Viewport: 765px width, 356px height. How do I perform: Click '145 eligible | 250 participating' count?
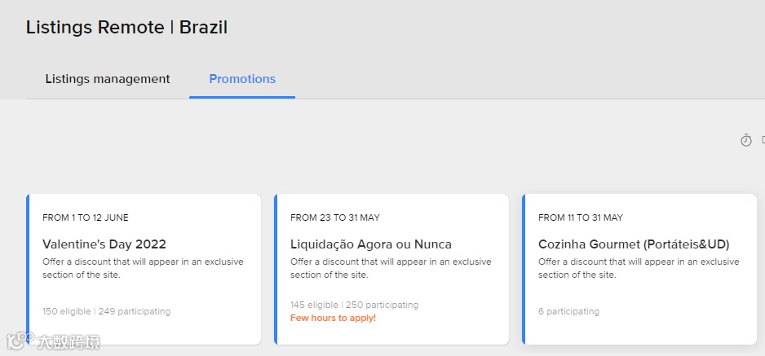pos(354,305)
